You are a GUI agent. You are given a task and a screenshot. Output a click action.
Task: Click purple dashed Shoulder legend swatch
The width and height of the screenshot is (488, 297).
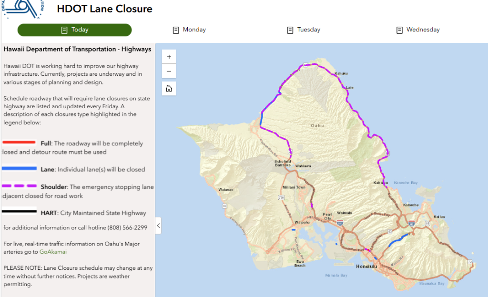19,186
